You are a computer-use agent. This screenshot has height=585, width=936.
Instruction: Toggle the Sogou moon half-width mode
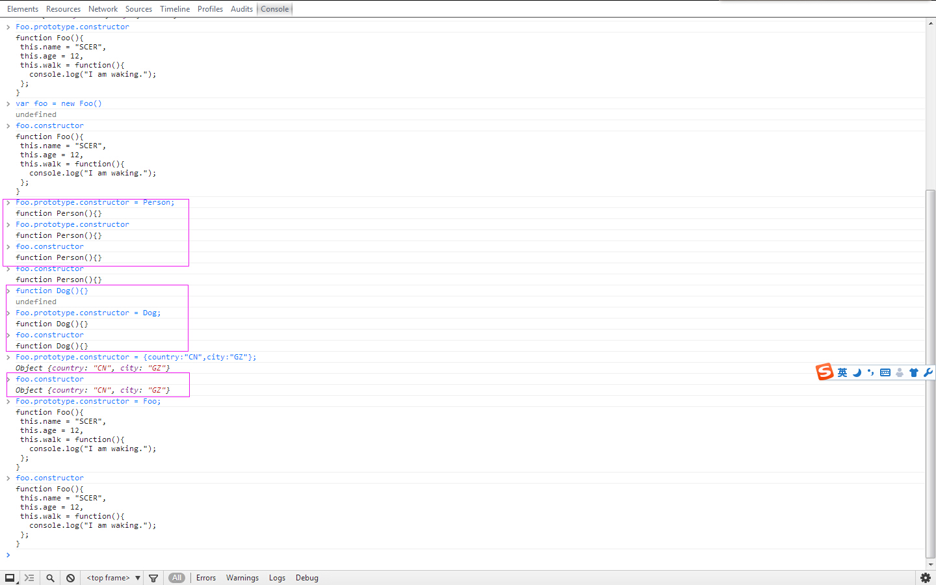click(x=857, y=372)
